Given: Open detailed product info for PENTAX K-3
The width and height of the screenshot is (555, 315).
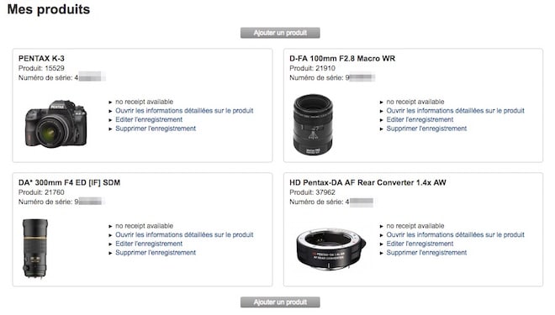Looking at the screenshot, I should (x=184, y=111).
